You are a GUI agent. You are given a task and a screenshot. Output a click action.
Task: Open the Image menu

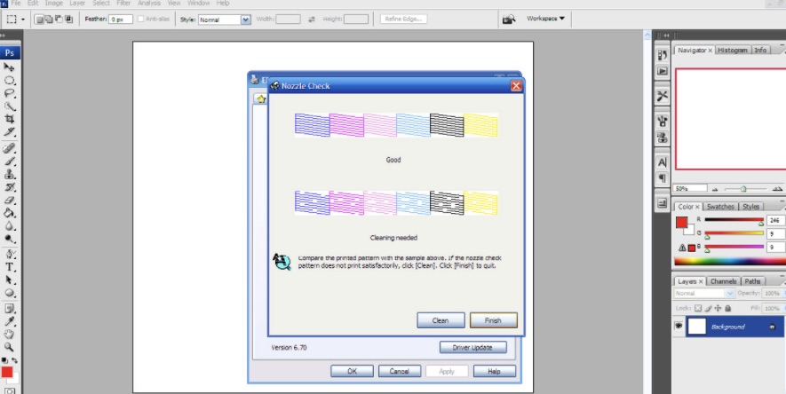tap(54, 3)
